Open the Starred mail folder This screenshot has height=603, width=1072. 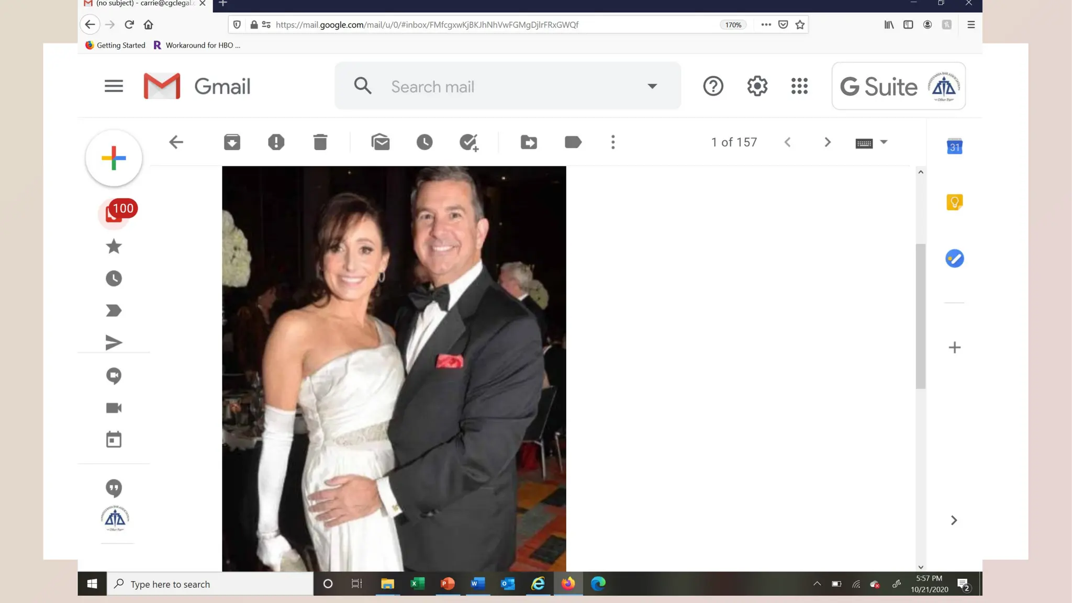tap(114, 246)
